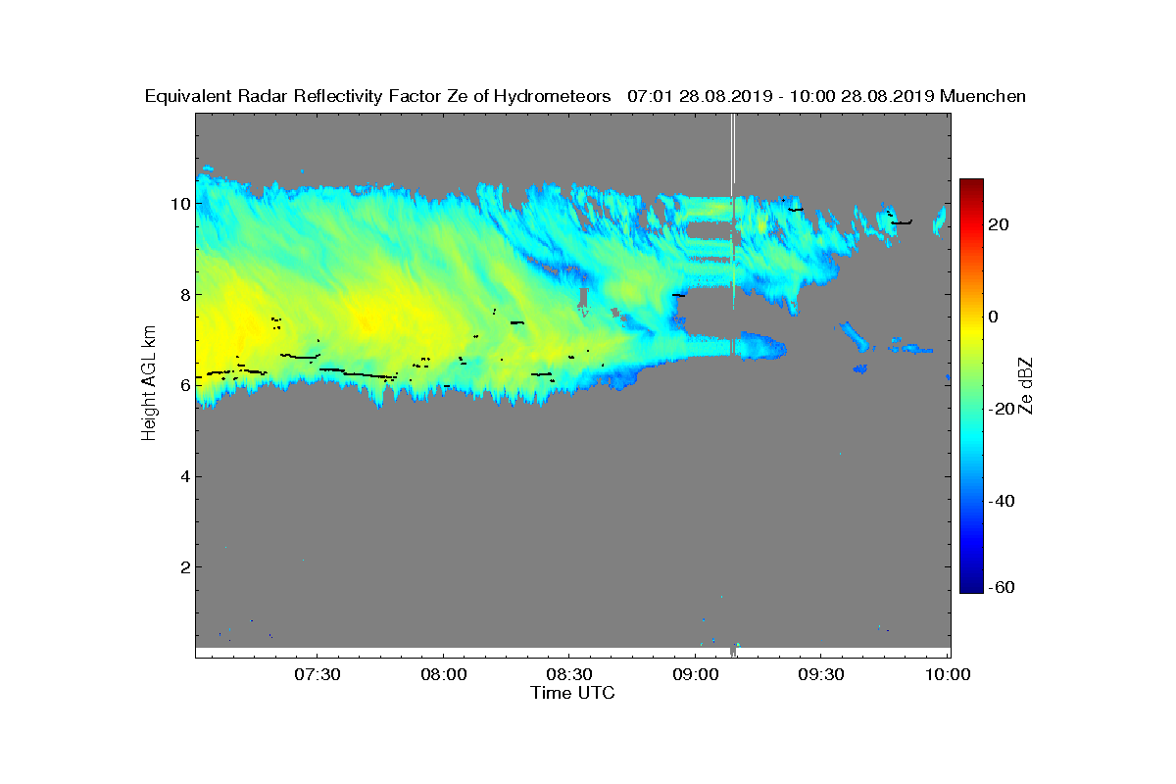The width and height of the screenshot is (1176, 784).
Task: Click the '09:30' time tick label
Action: point(823,674)
